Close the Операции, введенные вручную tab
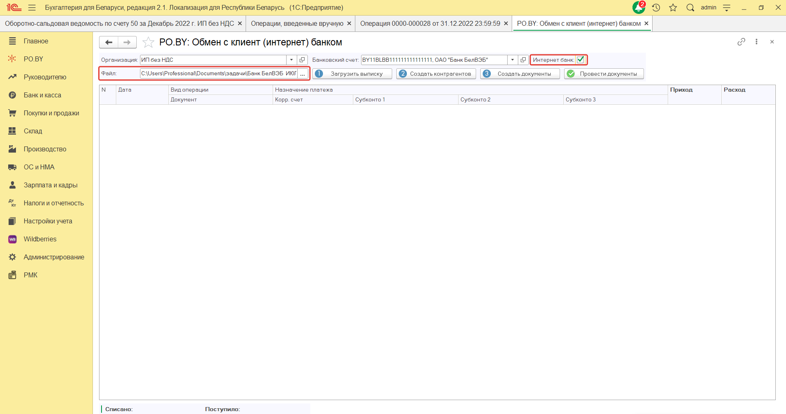Screen dimensions: 786x414 click(349, 24)
